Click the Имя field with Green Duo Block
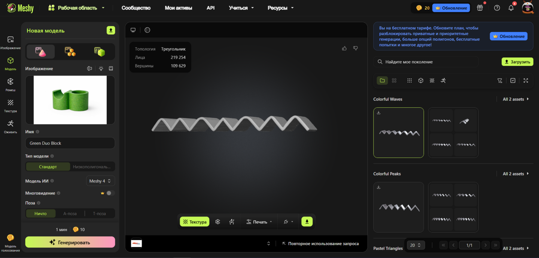 click(x=70, y=143)
